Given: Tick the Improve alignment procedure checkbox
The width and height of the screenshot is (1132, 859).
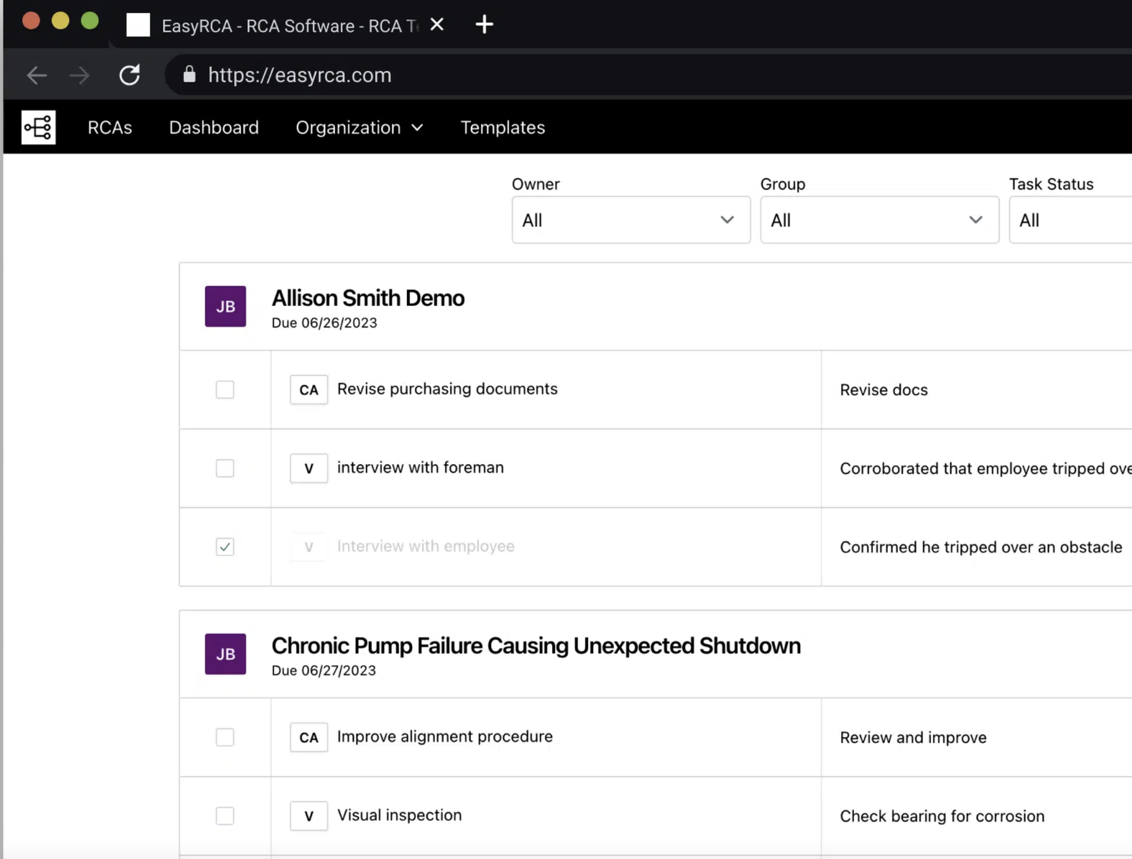Looking at the screenshot, I should click(x=225, y=737).
